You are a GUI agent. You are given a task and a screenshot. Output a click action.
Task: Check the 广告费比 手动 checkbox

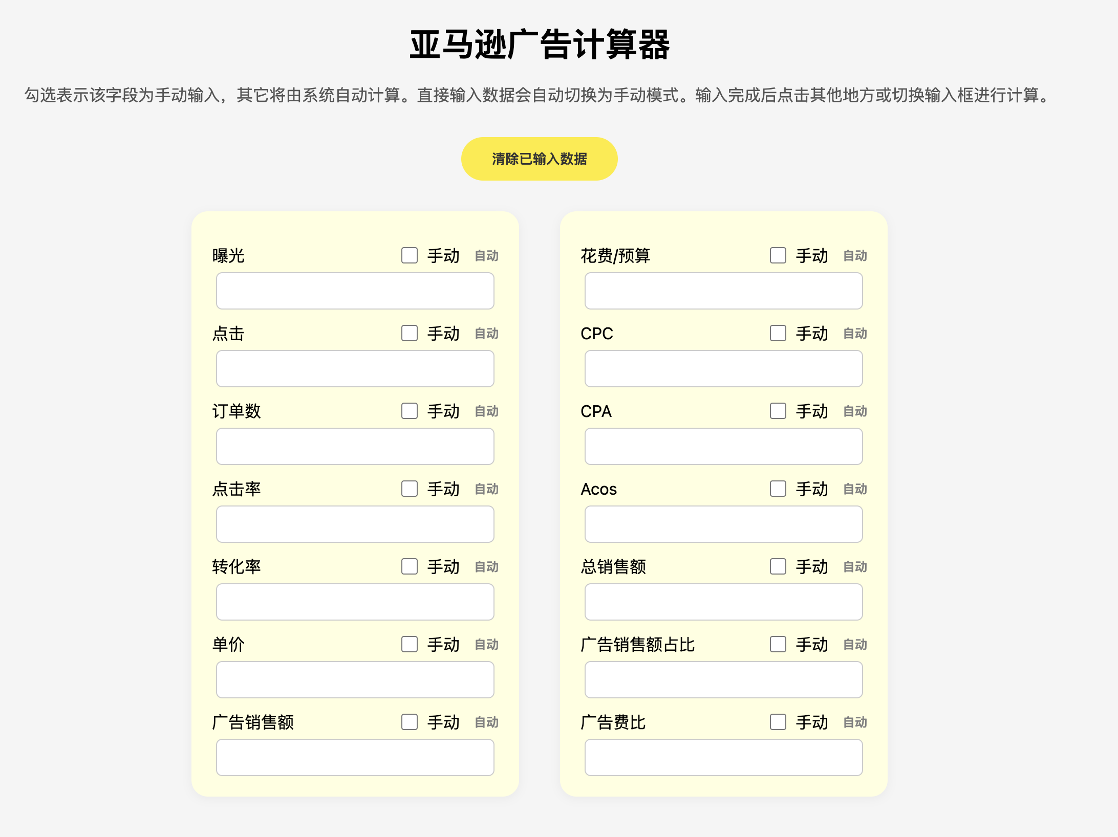click(778, 722)
